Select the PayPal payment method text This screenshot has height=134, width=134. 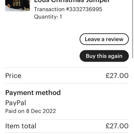coord(16,103)
